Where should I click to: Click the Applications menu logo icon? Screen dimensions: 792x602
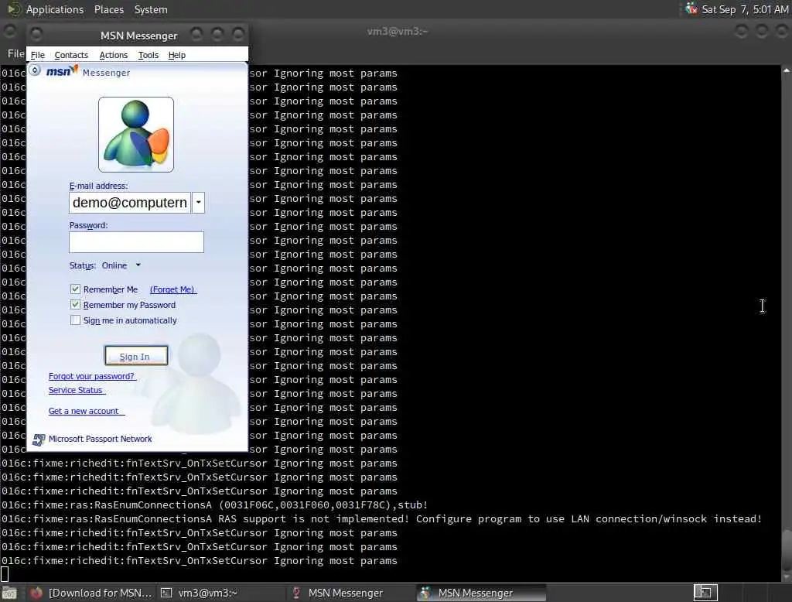[14, 9]
